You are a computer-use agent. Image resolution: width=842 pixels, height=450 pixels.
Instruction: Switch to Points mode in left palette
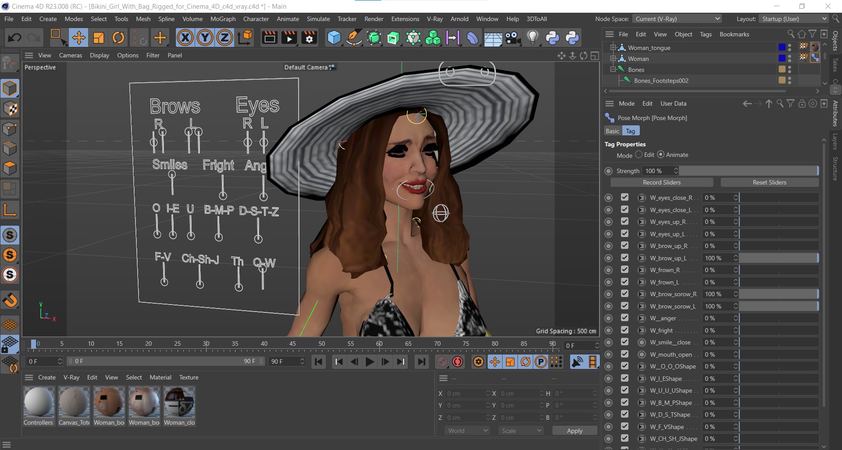[10, 128]
